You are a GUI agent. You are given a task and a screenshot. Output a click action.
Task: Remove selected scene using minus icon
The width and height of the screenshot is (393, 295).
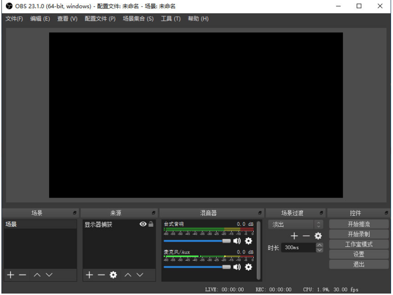coord(22,274)
